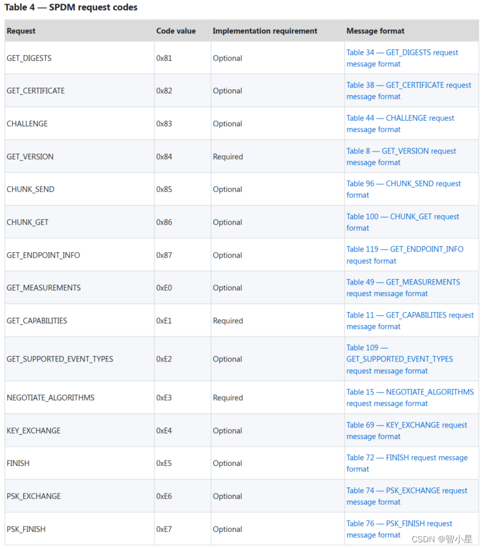Click the FINISH request name
The height and width of the screenshot is (549, 482).
coord(18,463)
